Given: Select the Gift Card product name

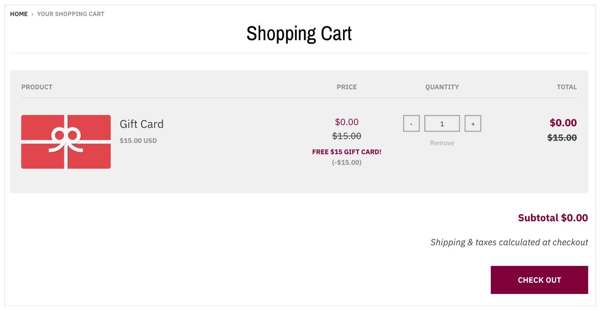Looking at the screenshot, I should 141,124.
